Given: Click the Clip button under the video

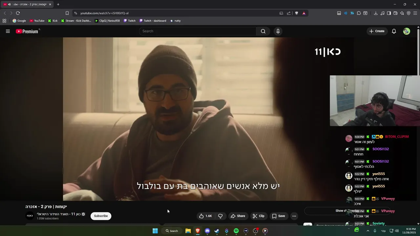Looking at the screenshot, I should (x=259, y=216).
